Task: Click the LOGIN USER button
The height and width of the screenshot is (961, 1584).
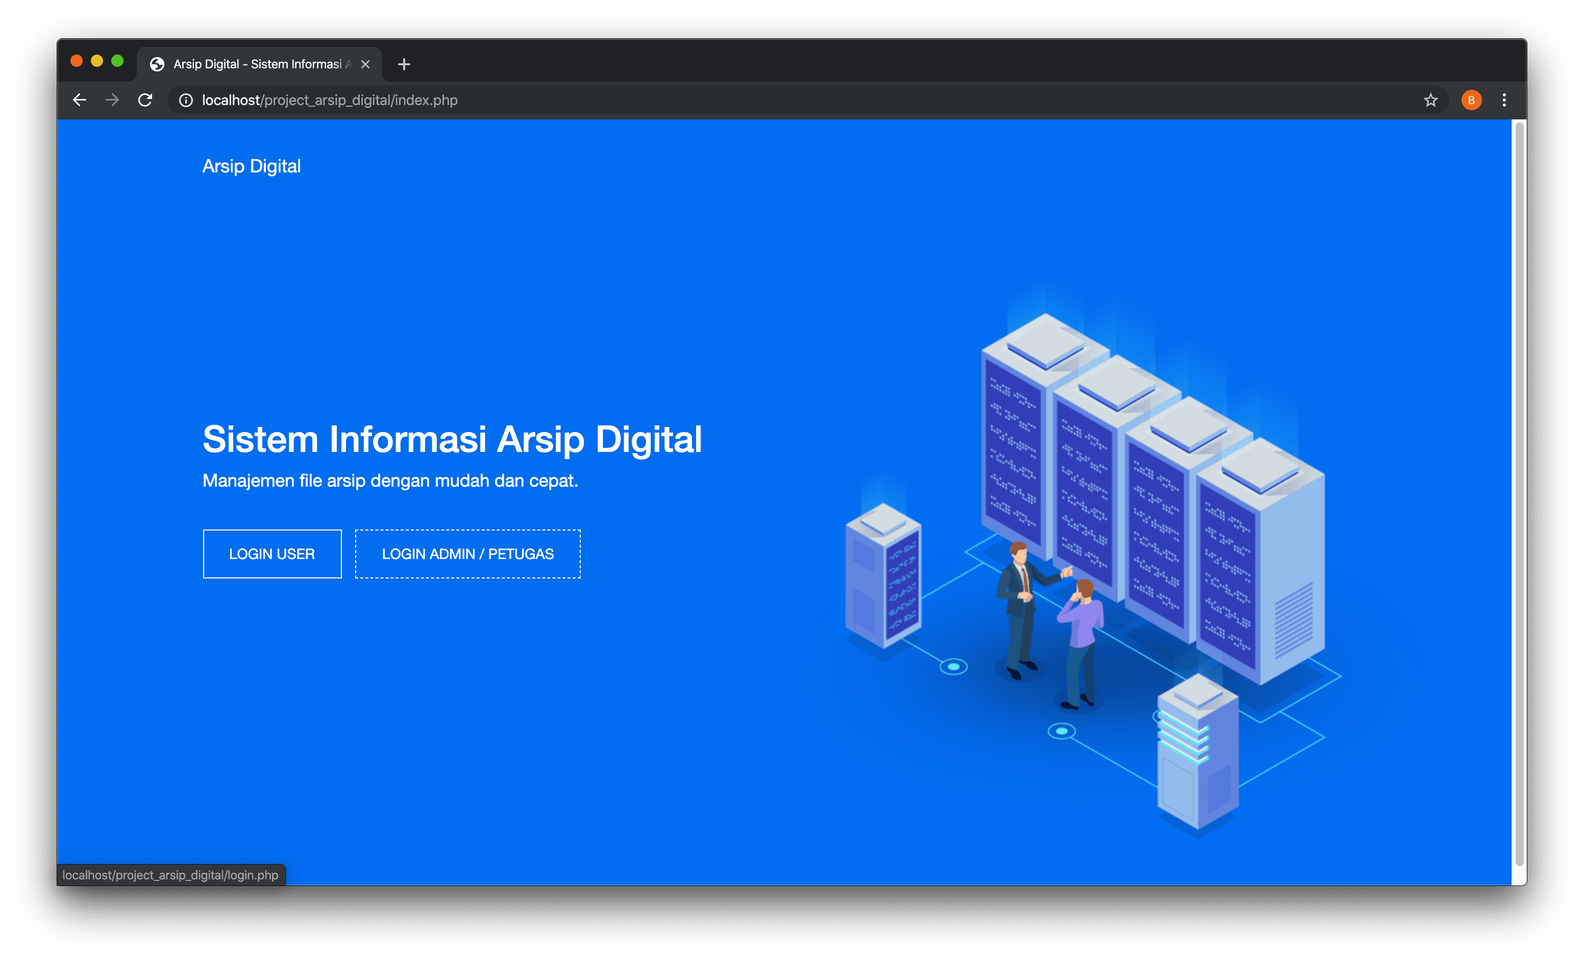Action: click(272, 554)
